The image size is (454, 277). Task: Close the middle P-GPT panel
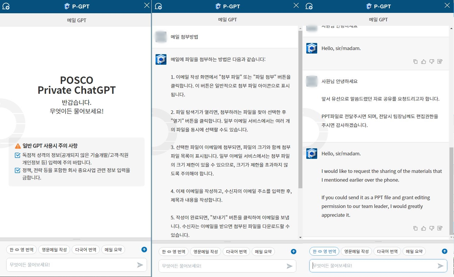coord(296,5)
